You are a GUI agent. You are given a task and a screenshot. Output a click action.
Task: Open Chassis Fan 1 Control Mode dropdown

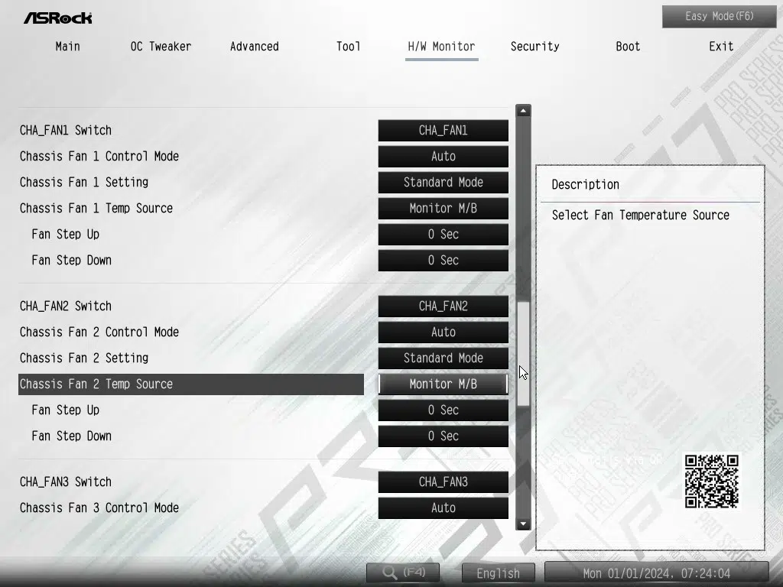pyautogui.click(x=443, y=157)
